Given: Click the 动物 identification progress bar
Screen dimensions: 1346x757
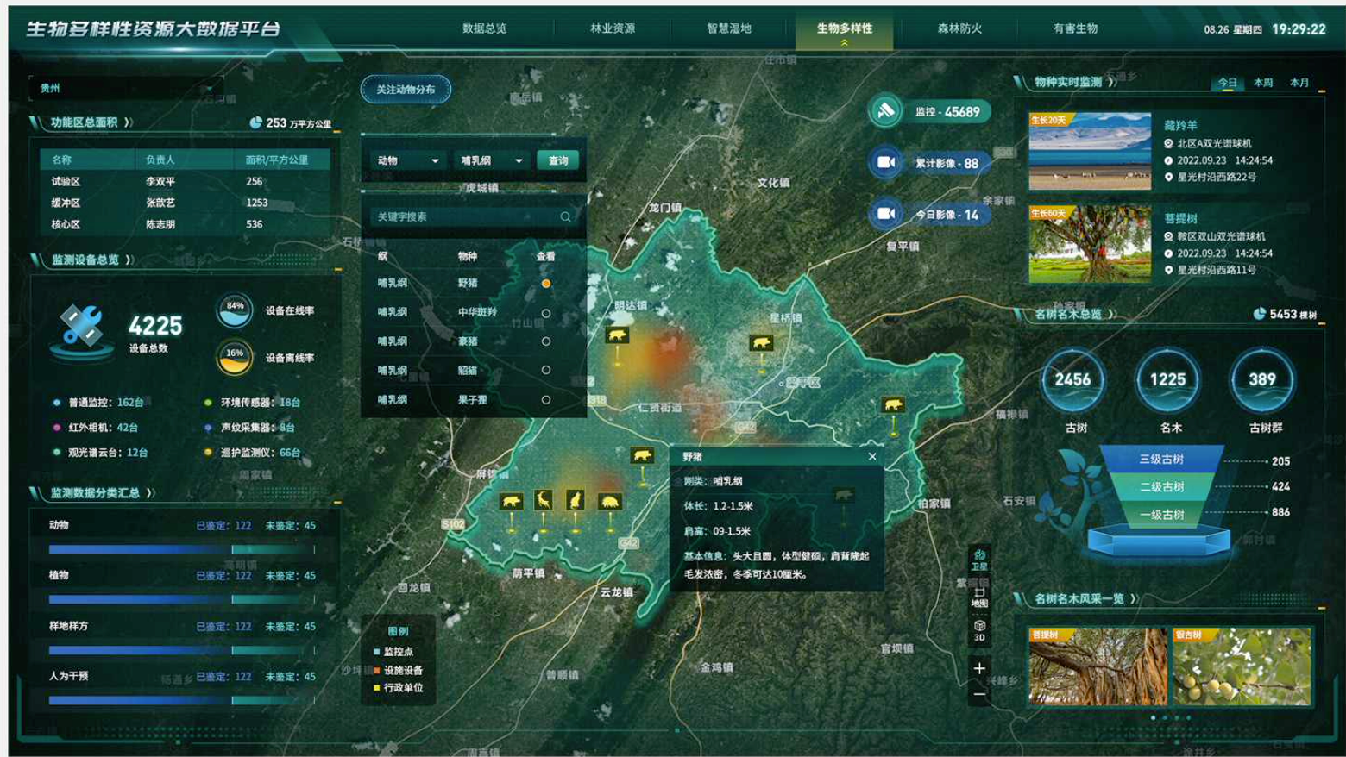Looking at the screenshot, I should [182, 549].
